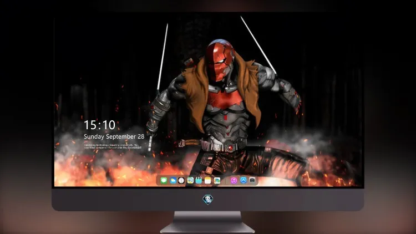Launch the pink iTunes music app
Screen dimensions: 416x234
click(x=234, y=181)
